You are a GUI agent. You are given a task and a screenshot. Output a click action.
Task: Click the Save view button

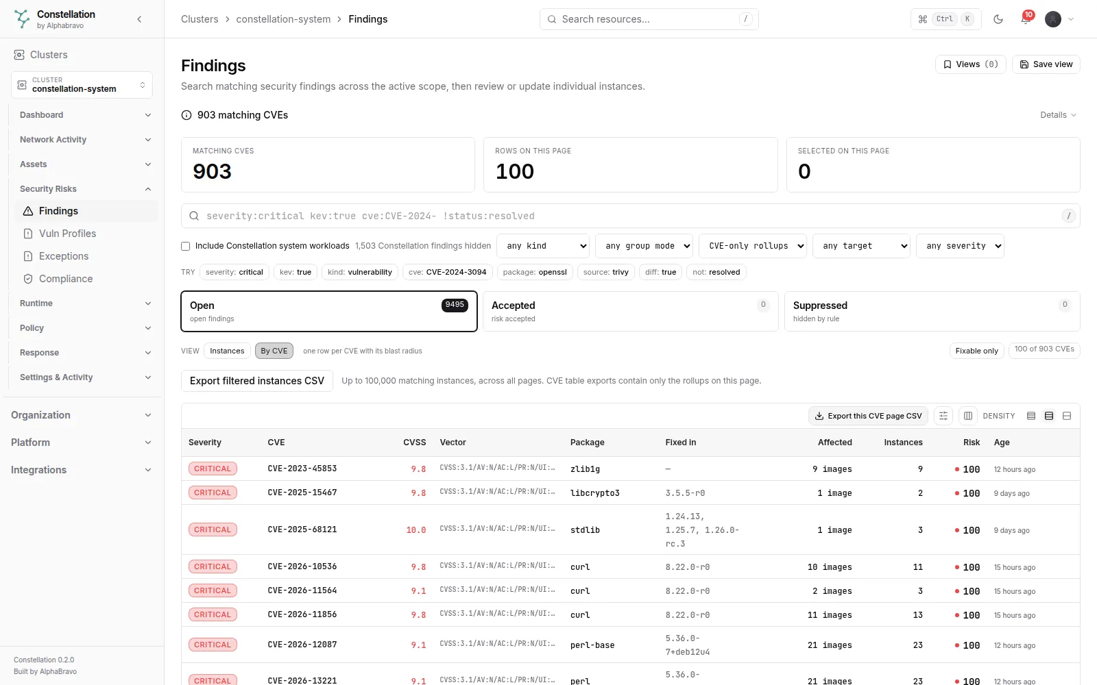(x=1046, y=64)
